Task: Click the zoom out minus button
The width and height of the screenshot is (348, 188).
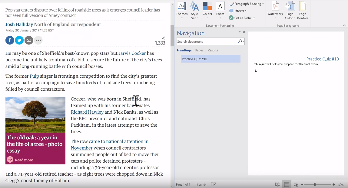Action: coord(302,184)
